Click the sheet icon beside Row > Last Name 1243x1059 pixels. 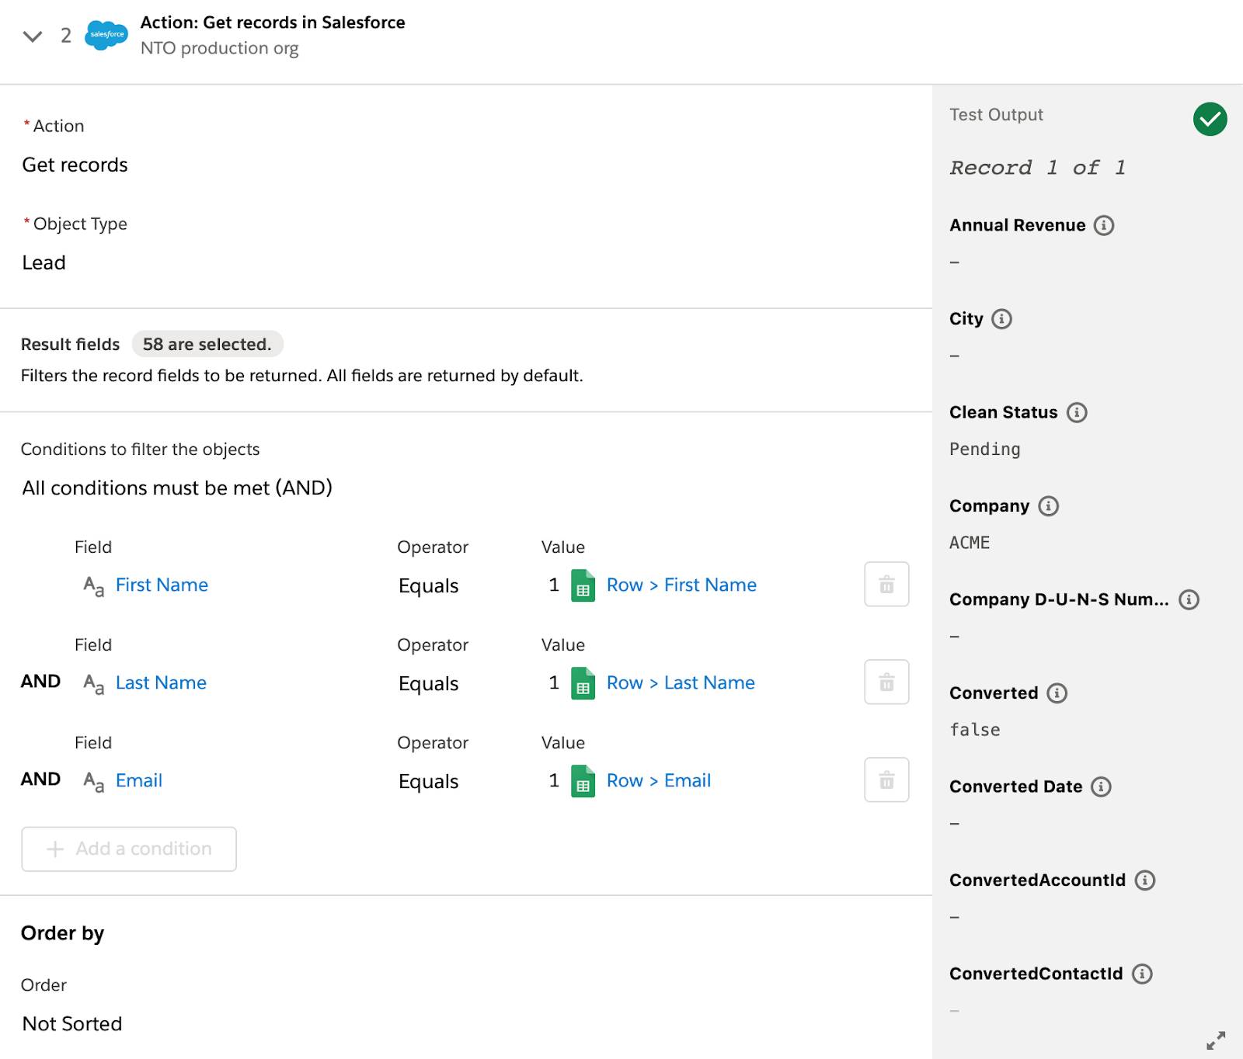(583, 683)
